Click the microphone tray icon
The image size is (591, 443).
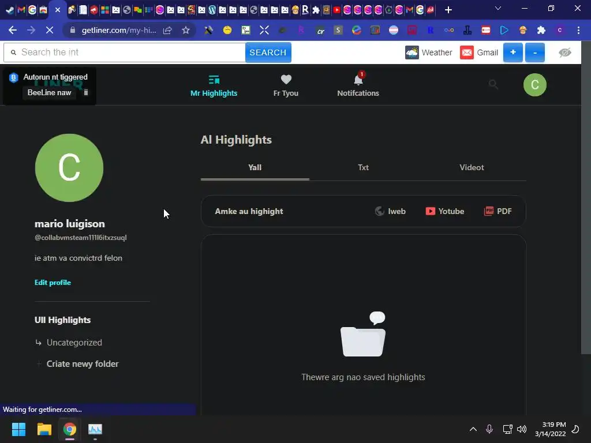pos(489,429)
